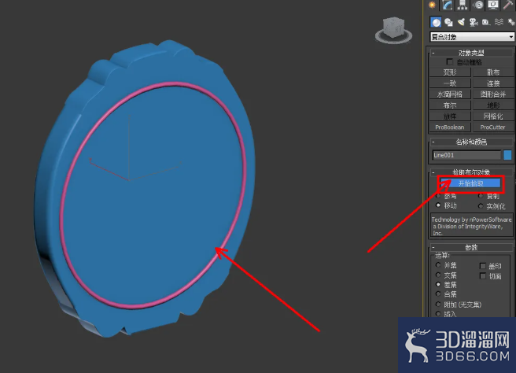Image resolution: width=516 pixels, height=373 pixels.
Task: Choose the 附加 (无交集) operation
Action: tap(438, 305)
